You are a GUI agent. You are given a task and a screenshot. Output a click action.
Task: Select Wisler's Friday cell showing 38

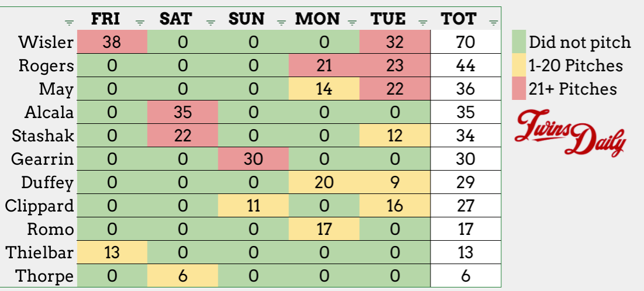[x=111, y=43]
